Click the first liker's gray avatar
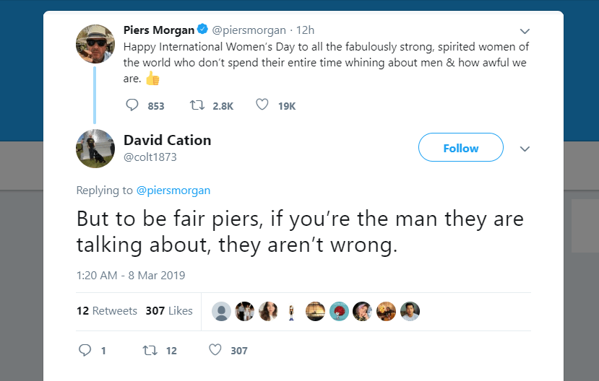This screenshot has width=599, height=381. [222, 311]
